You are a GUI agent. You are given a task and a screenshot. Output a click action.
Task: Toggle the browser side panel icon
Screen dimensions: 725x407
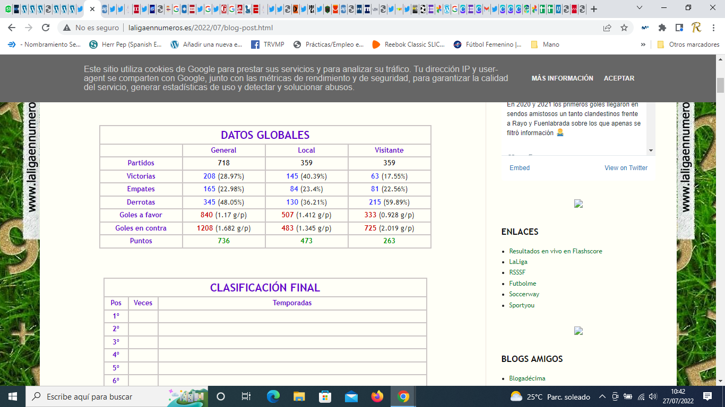pyautogui.click(x=679, y=28)
